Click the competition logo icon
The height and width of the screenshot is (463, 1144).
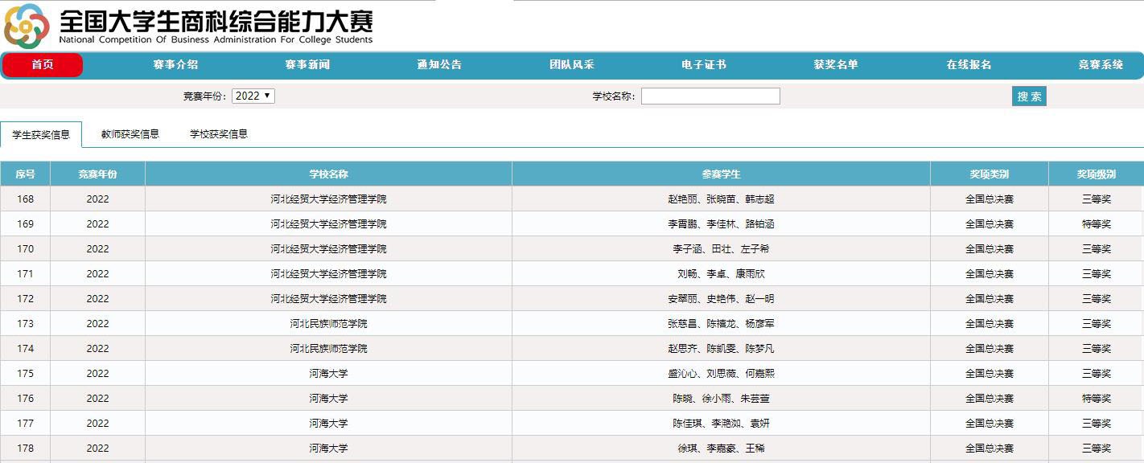click(27, 26)
